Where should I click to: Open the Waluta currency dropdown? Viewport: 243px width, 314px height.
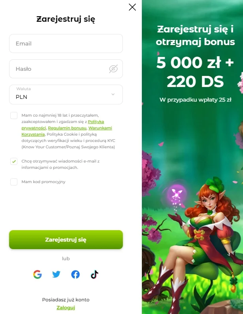click(66, 95)
